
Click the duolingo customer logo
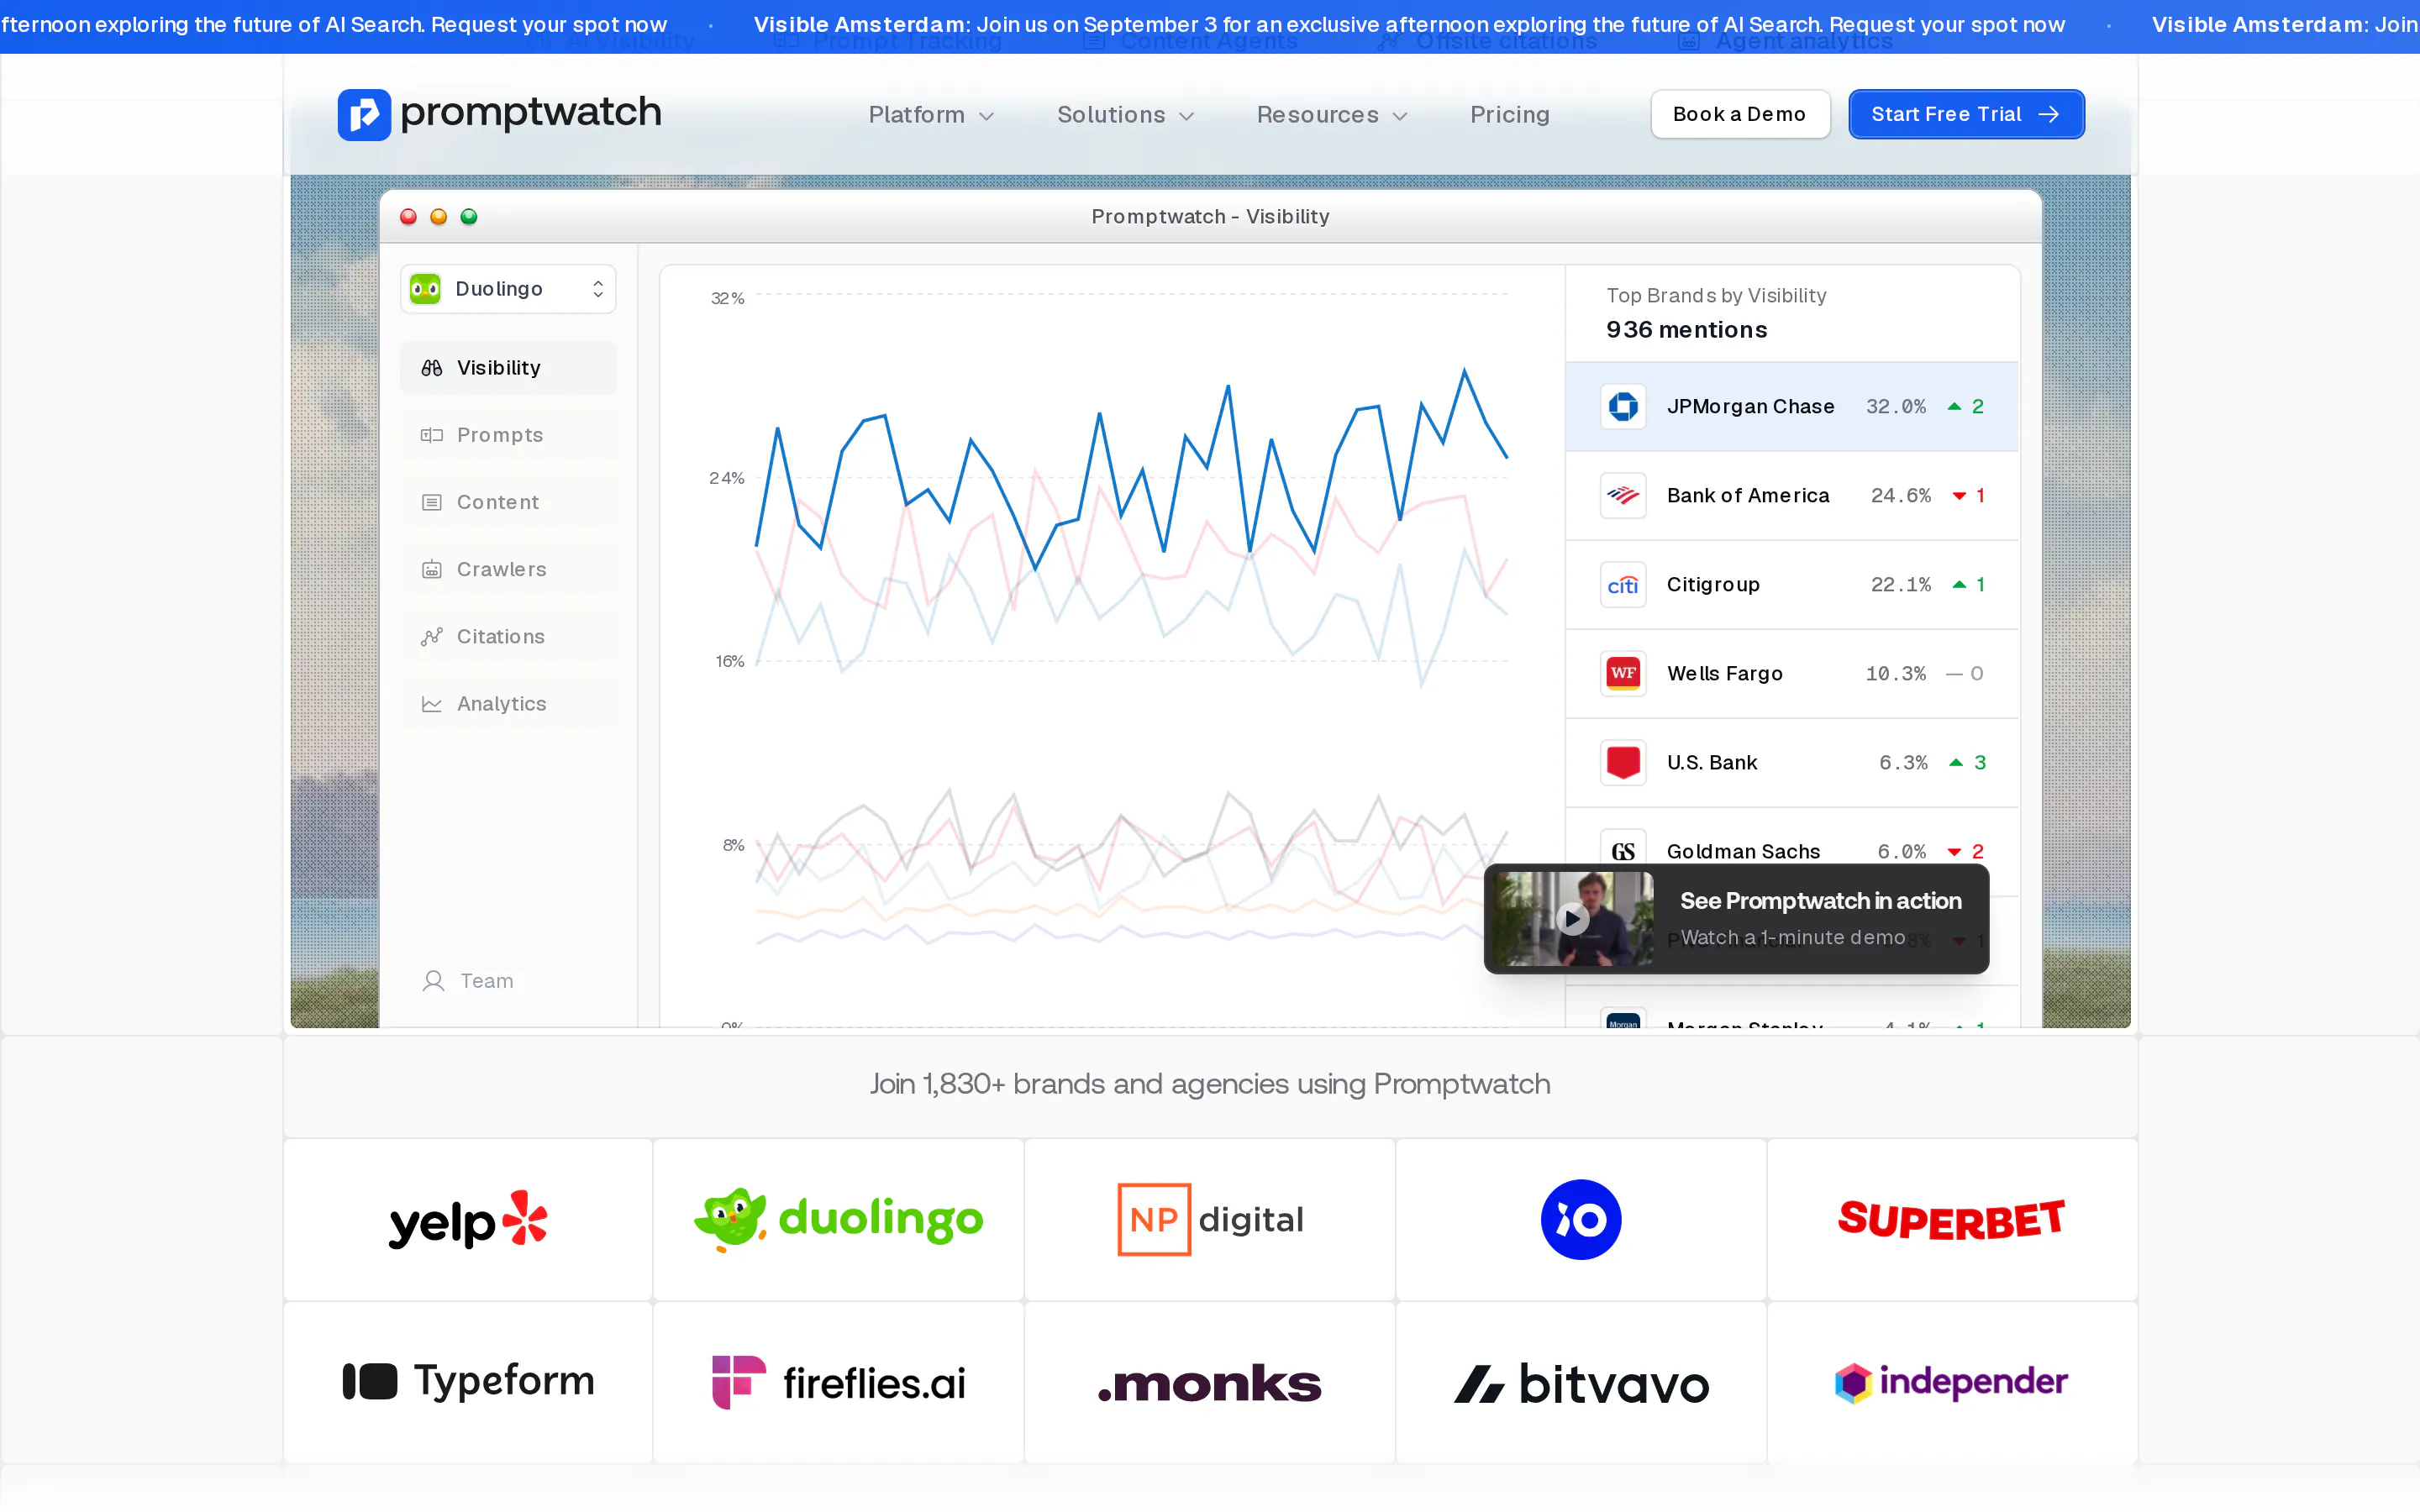pos(839,1220)
